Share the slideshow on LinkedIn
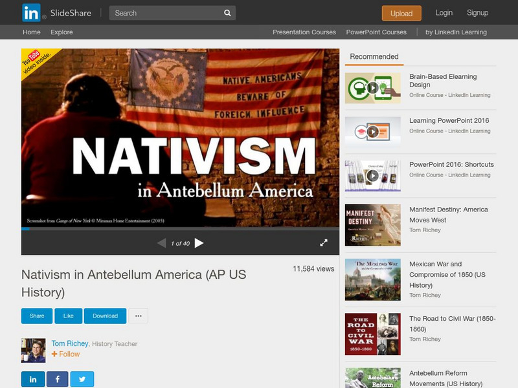 (x=32, y=380)
